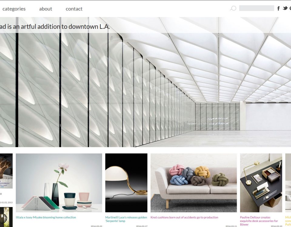Go to the about page
The height and width of the screenshot is (227, 291).
point(45,9)
